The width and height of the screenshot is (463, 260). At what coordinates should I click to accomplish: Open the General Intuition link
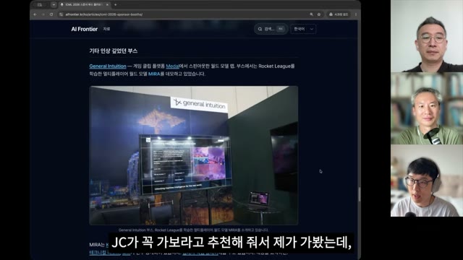tap(108, 66)
